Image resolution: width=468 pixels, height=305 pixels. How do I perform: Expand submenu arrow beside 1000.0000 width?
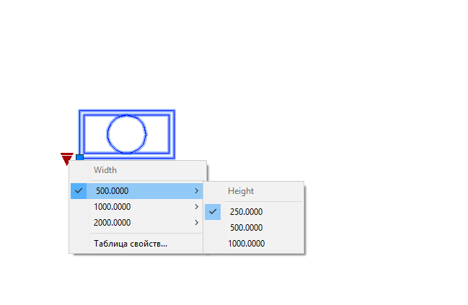(196, 207)
